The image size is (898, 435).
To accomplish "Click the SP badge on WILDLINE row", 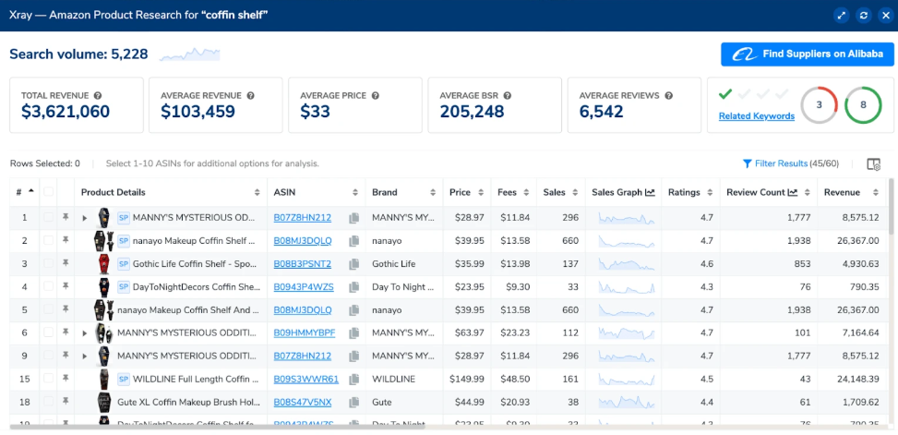I will coord(123,379).
